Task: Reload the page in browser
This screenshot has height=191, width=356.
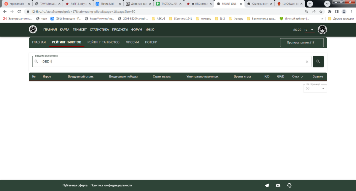Action: click(19, 12)
